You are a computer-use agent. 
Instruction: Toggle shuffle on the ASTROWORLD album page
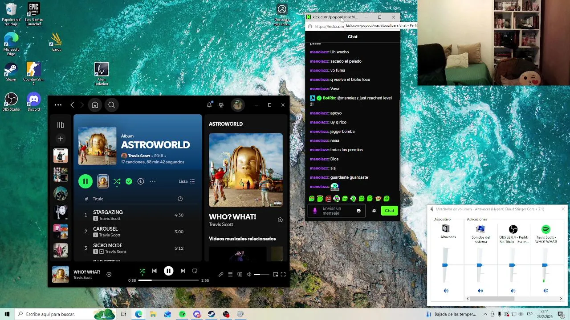pos(117,181)
